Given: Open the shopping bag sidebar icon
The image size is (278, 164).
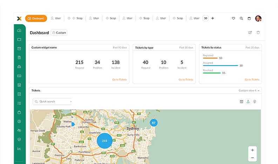Looking at the screenshot, I should 19,112.
